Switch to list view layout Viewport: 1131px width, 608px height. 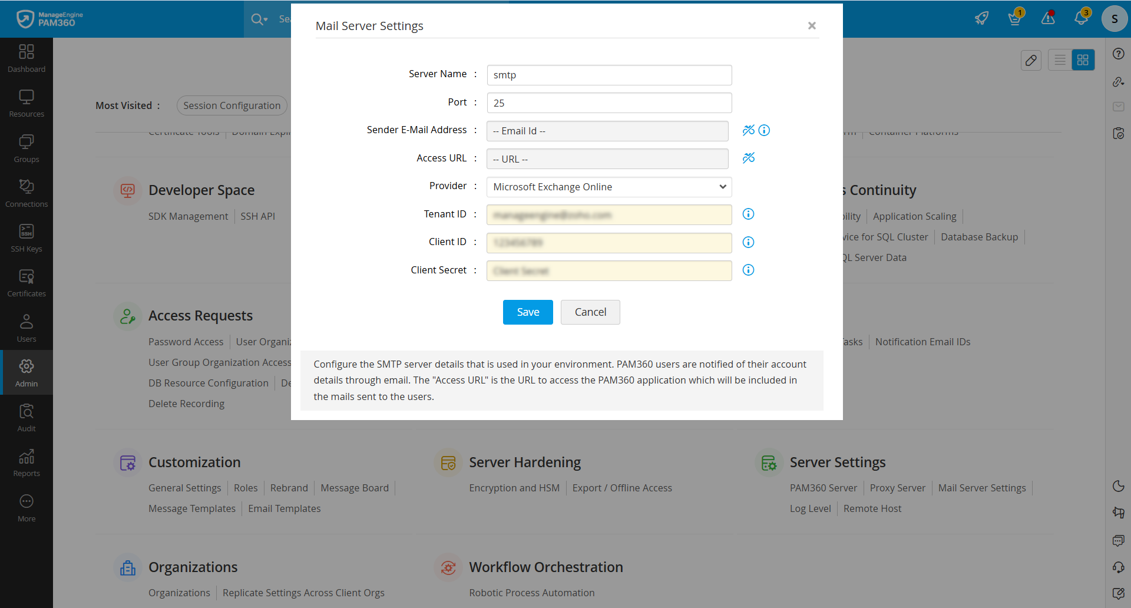1060,60
